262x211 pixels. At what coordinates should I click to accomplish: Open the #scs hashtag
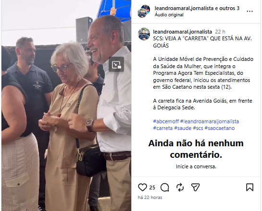pos(198,128)
